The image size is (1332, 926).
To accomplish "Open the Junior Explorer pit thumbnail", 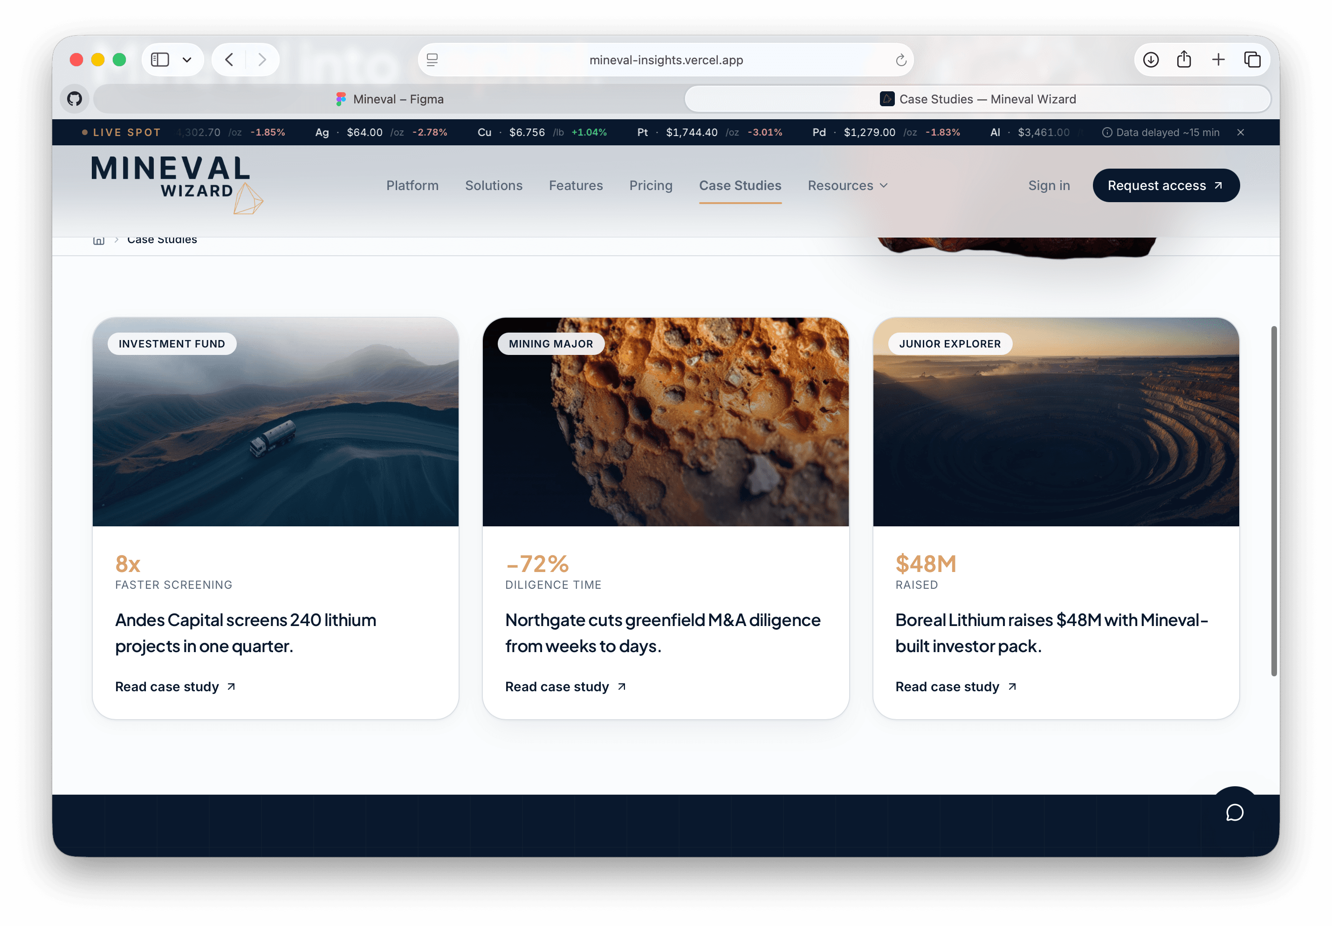I will tap(1056, 422).
